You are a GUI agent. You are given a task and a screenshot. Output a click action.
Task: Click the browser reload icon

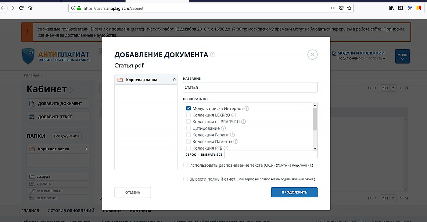(x=21, y=8)
